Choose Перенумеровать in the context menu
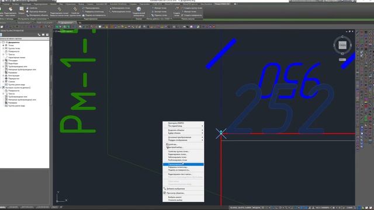The width and height of the screenshot is (374, 210). (183, 164)
